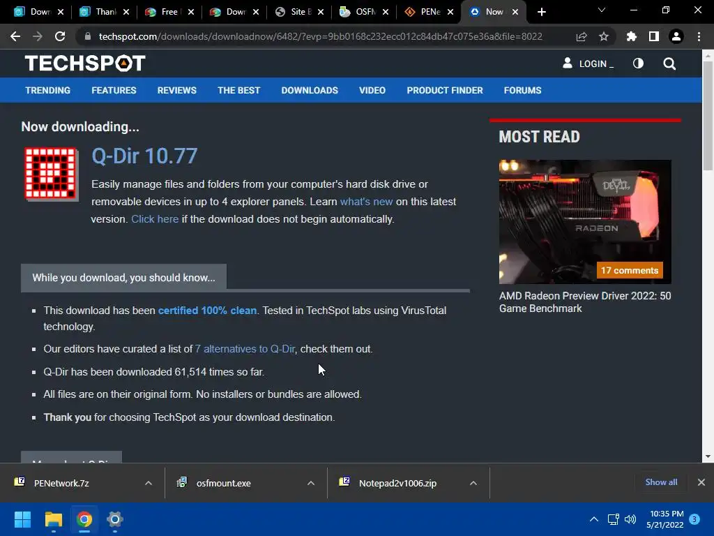Open the Chrome side panel icon

point(653,36)
